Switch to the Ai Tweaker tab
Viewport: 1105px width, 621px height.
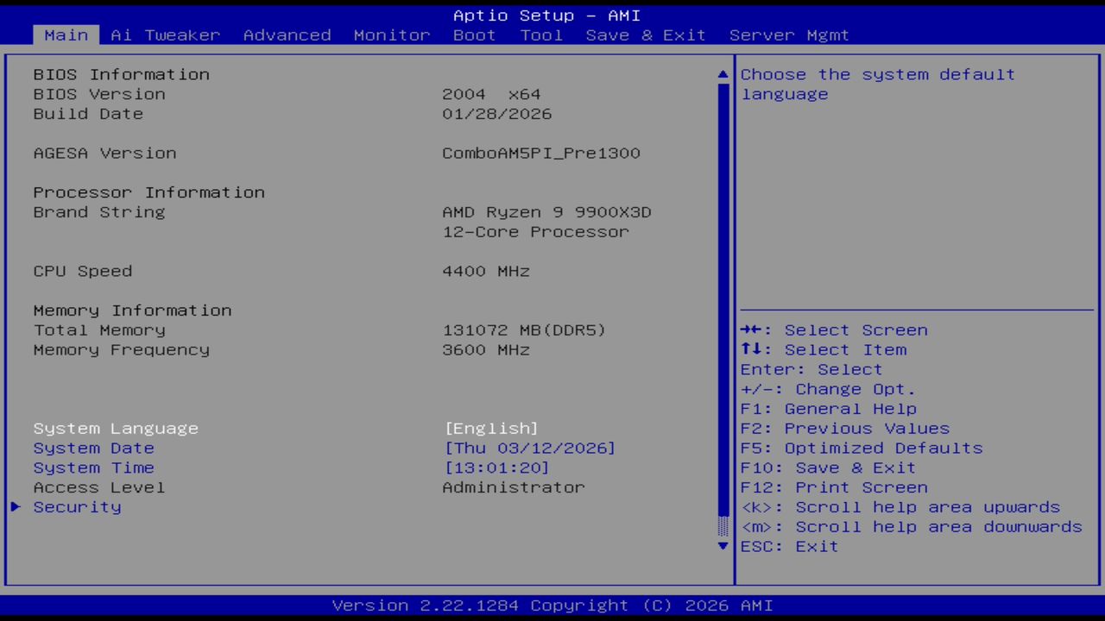[x=166, y=35]
